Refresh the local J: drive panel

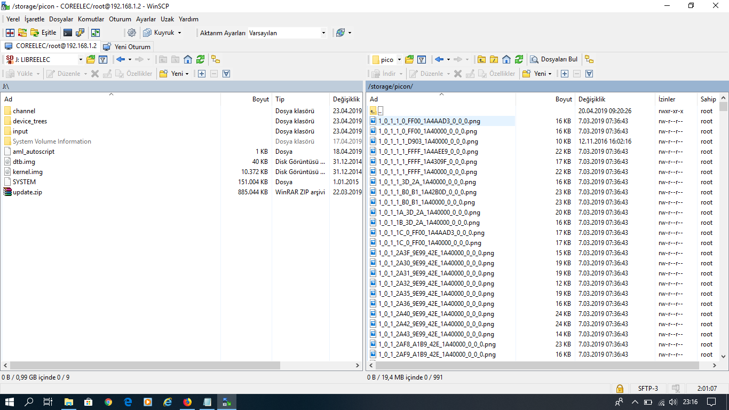click(x=200, y=59)
